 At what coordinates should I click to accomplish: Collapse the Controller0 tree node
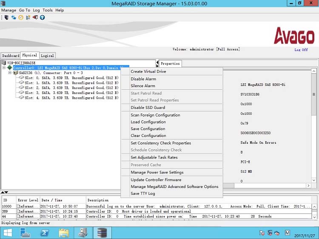[4, 68]
